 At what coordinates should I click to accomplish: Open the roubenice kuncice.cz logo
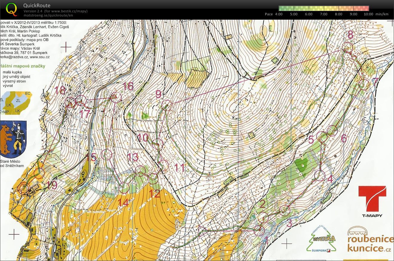click(371, 239)
